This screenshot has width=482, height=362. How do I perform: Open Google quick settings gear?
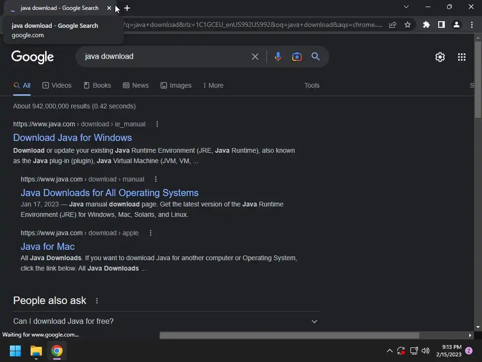coord(440,57)
